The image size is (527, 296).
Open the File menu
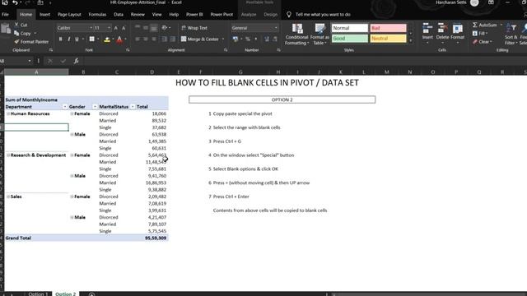[6, 15]
